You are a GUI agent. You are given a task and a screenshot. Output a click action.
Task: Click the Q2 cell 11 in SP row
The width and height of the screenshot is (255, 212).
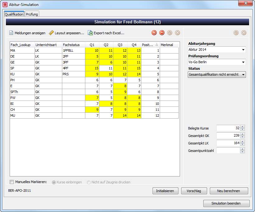pyautogui.click(x=106, y=68)
